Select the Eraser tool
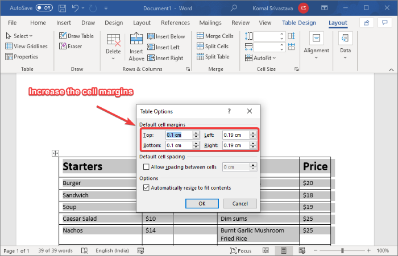The width and height of the screenshot is (398, 256). pyautogui.click(x=71, y=46)
